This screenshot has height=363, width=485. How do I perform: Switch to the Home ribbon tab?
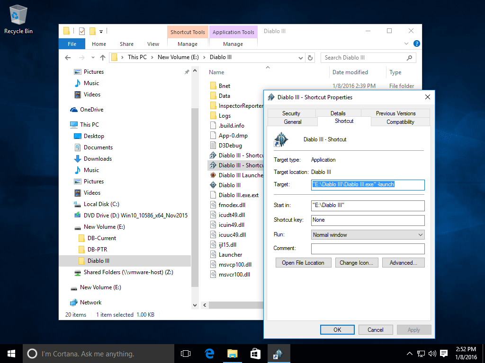pyautogui.click(x=99, y=44)
